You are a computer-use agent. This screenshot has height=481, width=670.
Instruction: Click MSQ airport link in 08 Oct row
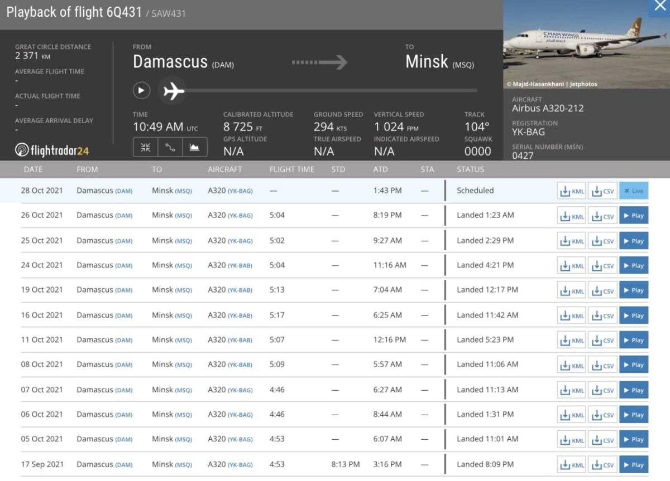pos(183,365)
